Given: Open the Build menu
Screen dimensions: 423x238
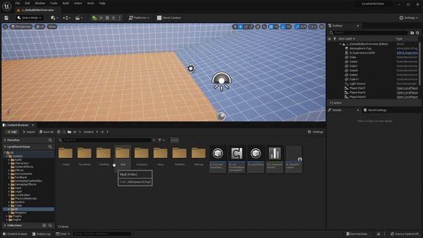Looking at the screenshot, I should tap(65, 3).
